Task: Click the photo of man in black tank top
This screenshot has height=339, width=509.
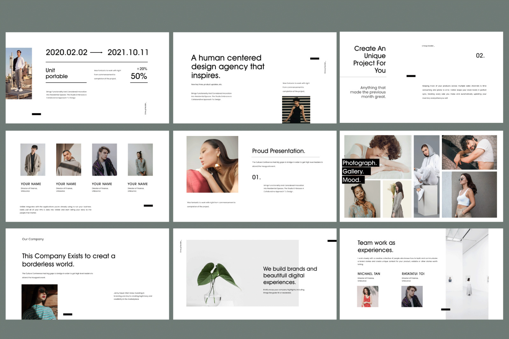Action: tap(296, 110)
